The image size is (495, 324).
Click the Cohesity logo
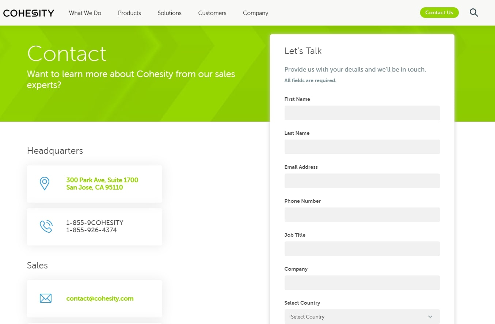click(x=28, y=13)
